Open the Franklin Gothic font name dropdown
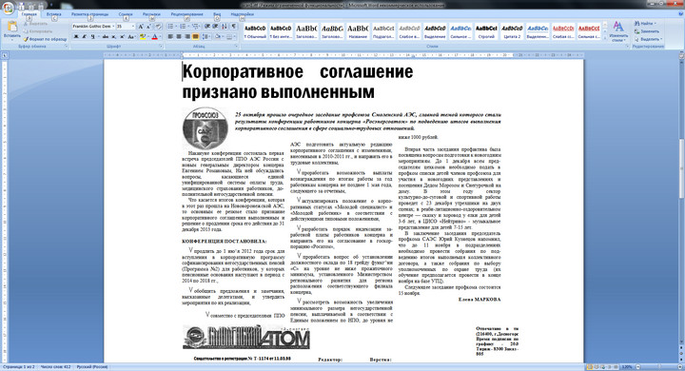Image resolution: width=685 pixels, height=371 pixels. 93,27
